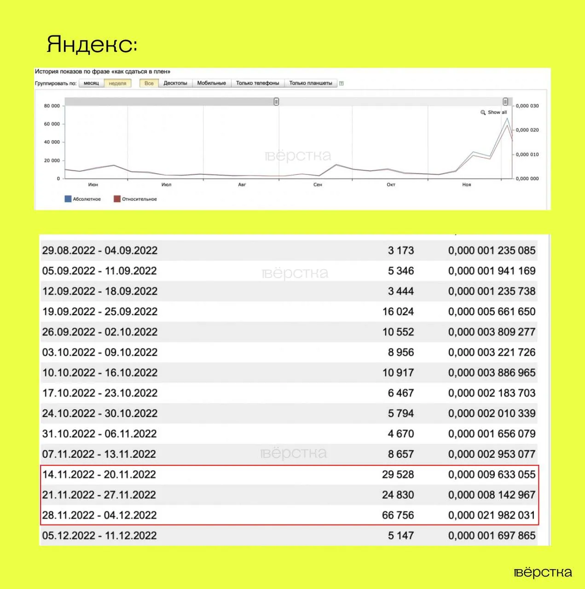The height and width of the screenshot is (589, 585).
Task: Toggle the blue Абсолютное legend swatch
Action: point(68,199)
